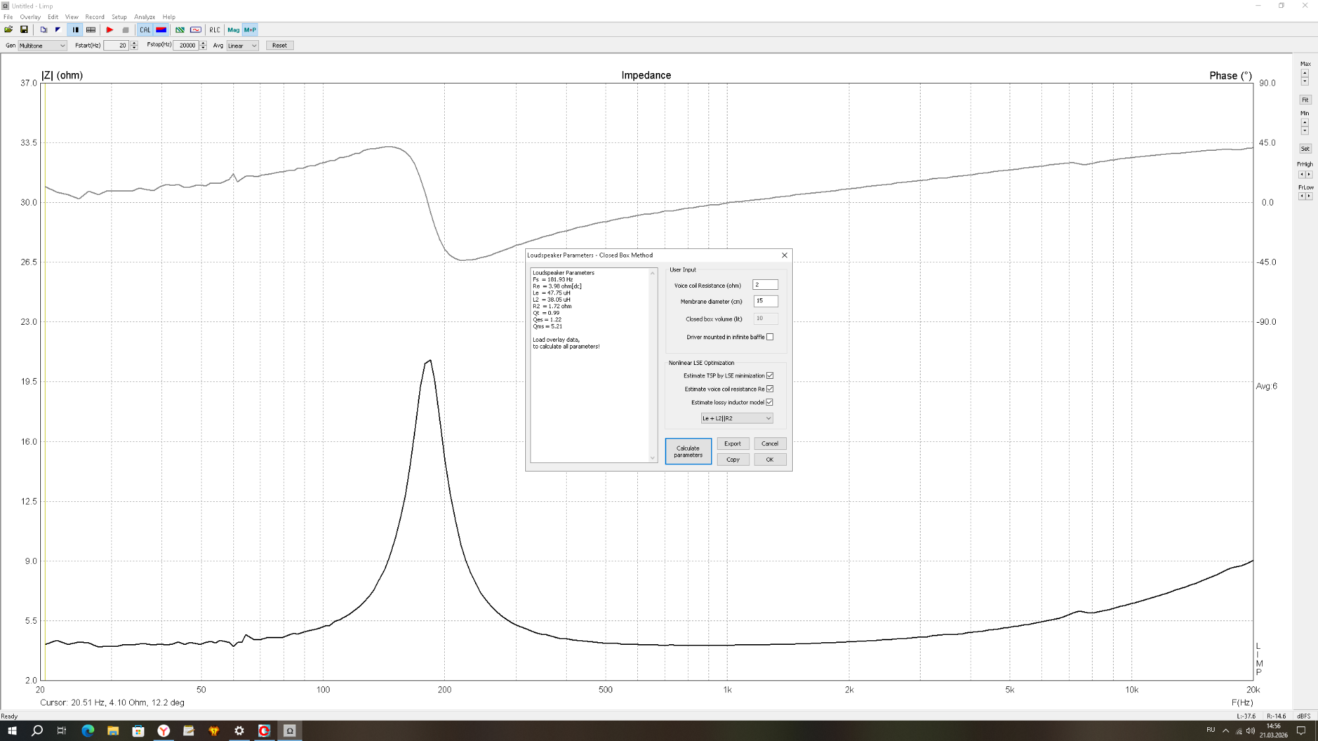Toggle Estimate lossy inductor model checkbox
The height and width of the screenshot is (741, 1318).
tap(770, 402)
